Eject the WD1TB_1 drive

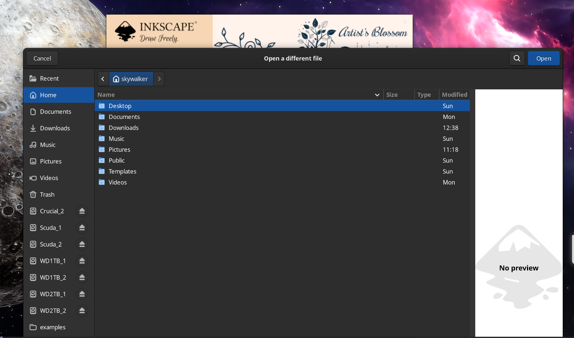(82, 261)
